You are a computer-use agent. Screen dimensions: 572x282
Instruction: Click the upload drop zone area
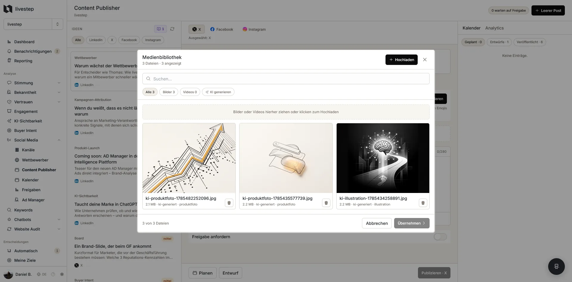click(x=286, y=112)
